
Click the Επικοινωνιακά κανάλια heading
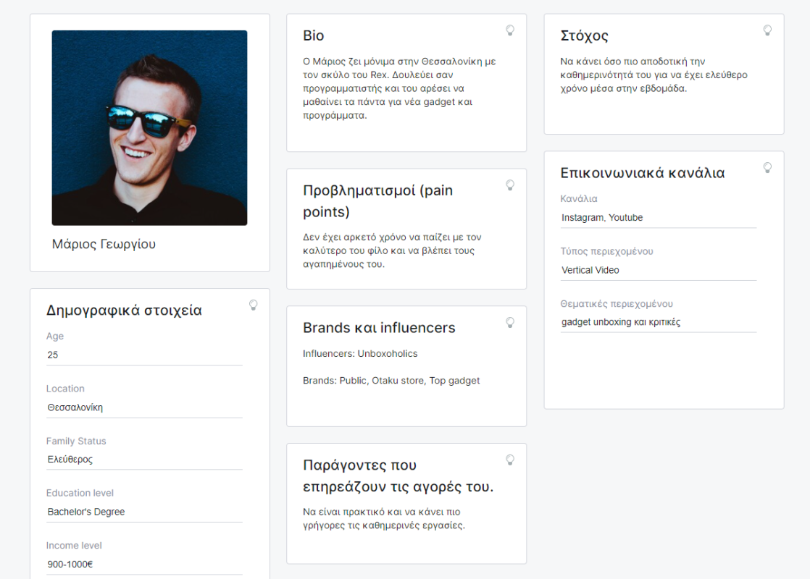(643, 173)
